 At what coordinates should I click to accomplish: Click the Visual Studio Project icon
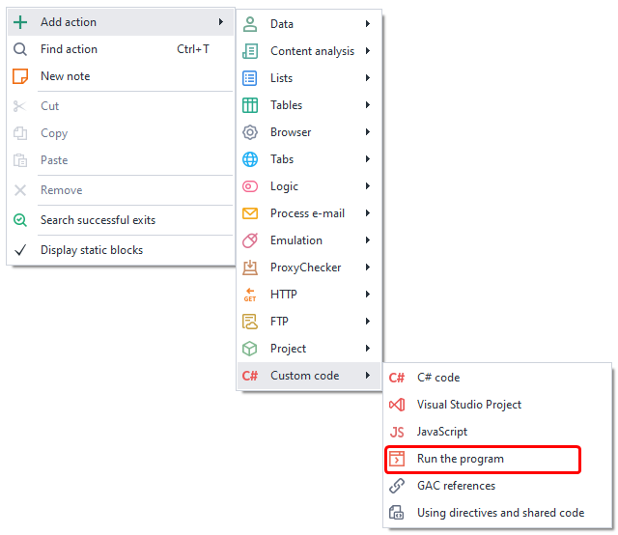click(397, 405)
